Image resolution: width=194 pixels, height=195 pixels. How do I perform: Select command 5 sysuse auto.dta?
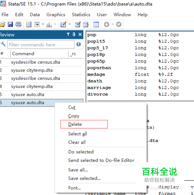pyautogui.click(x=42, y=94)
